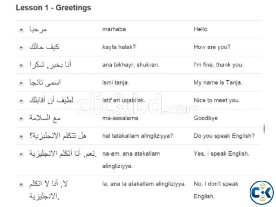Viewport: 276px width, 207px height.
Task: Click the English translation 'How are you?'
Action: (x=212, y=47)
